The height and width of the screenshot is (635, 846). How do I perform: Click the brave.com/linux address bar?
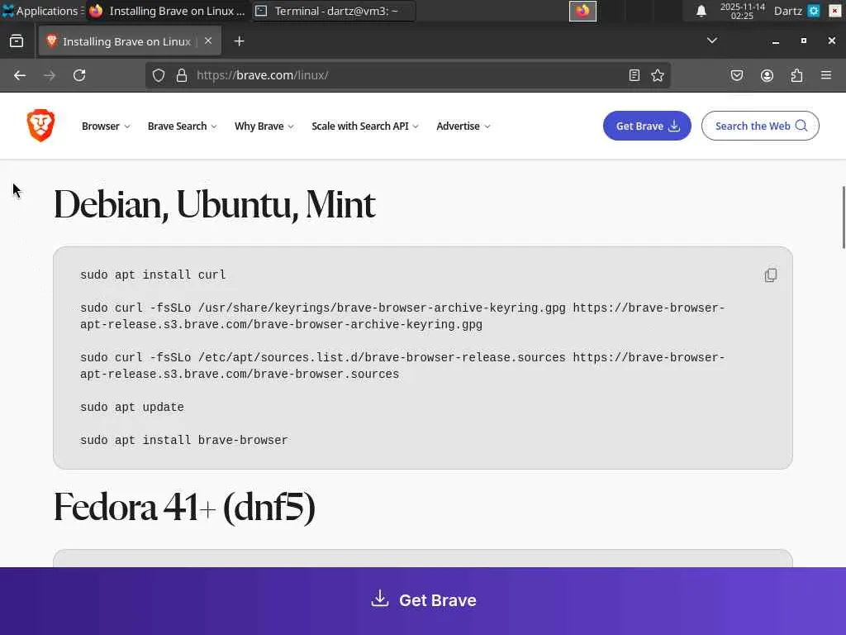[x=407, y=75]
